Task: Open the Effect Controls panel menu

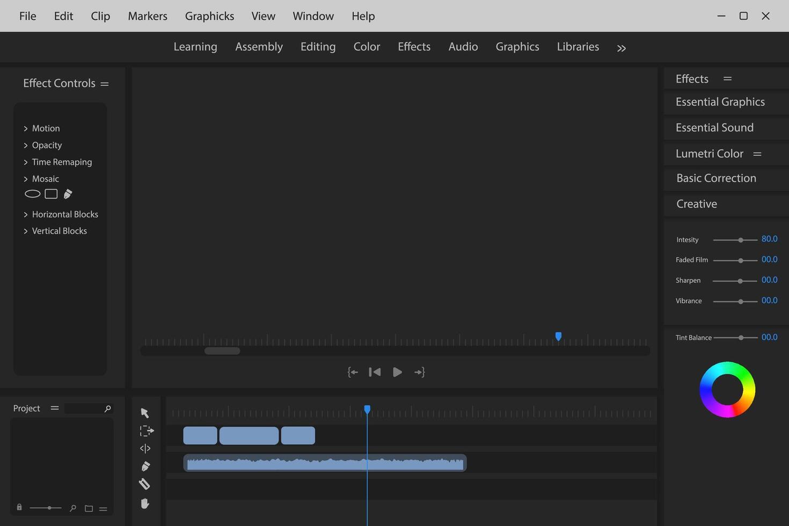Action: tap(105, 84)
